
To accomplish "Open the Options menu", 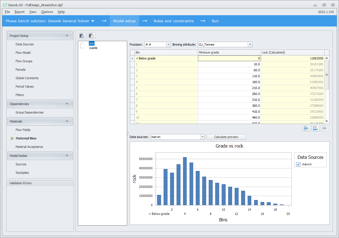I will click(47, 12).
